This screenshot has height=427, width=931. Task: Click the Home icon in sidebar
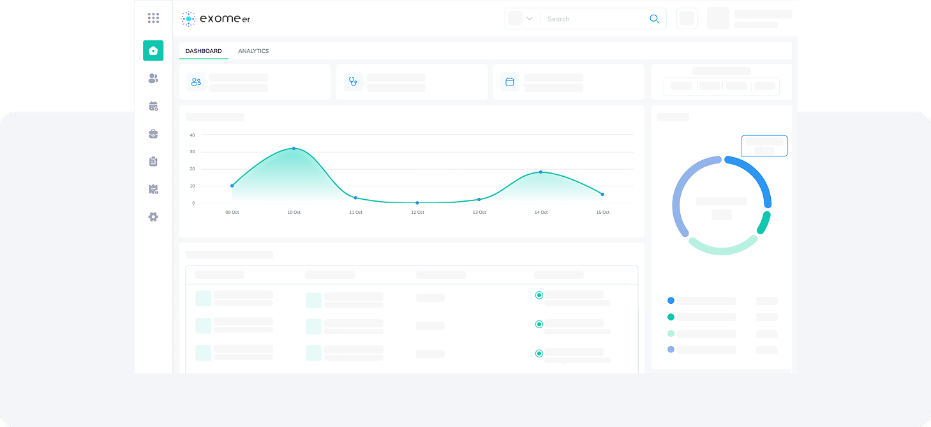coord(153,50)
